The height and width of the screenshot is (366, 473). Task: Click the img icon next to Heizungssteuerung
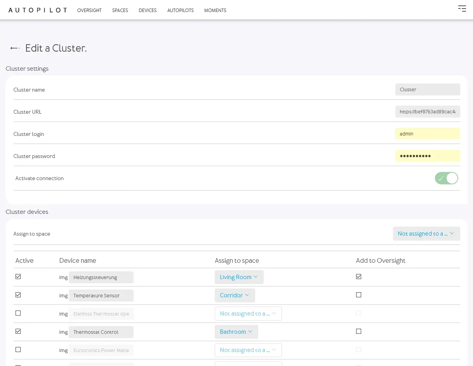tap(63, 278)
